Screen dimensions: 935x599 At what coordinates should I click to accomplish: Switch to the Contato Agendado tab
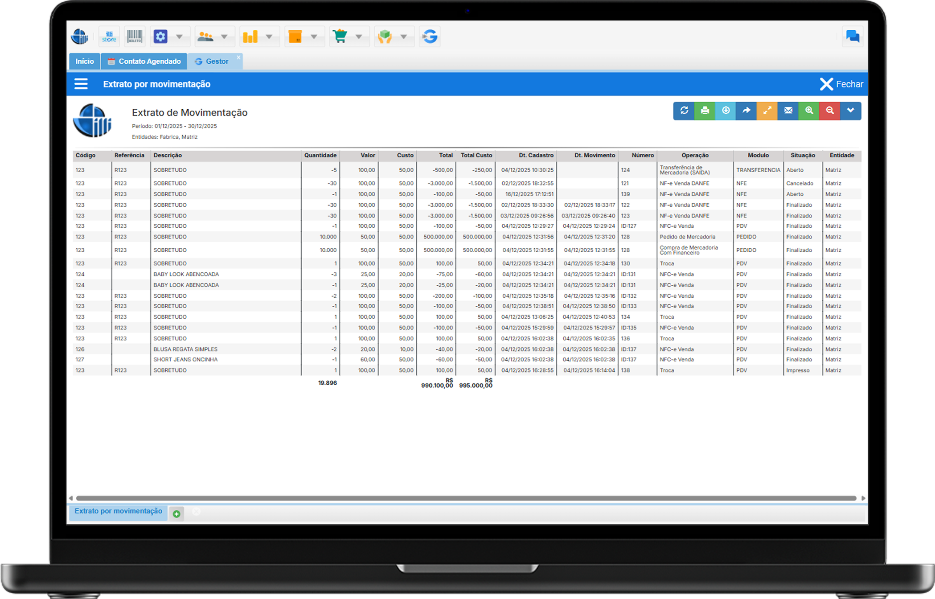(x=144, y=62)
